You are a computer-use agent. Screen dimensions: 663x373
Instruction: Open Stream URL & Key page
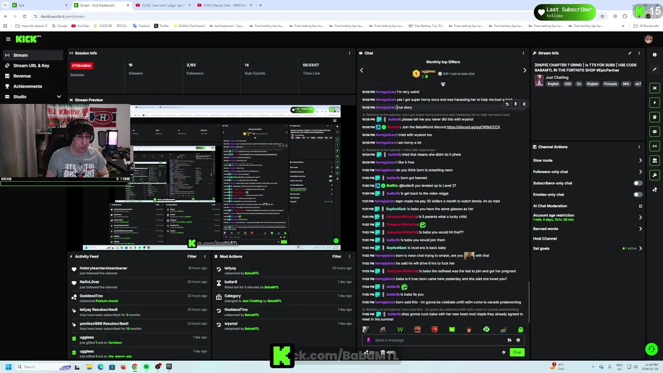32,65
